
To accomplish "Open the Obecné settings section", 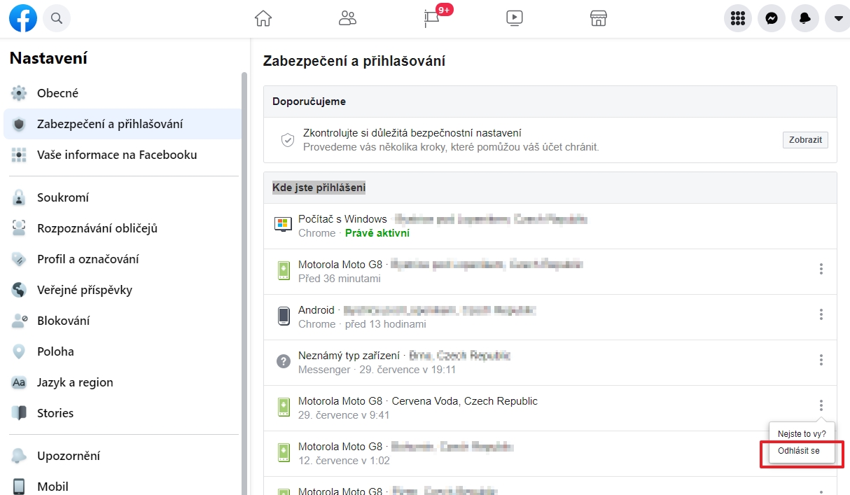I will (x=57, y=92).
